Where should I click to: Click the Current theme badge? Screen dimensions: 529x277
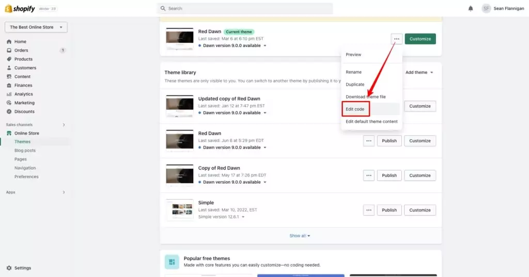pyautogui.click(x=239, y=31)
